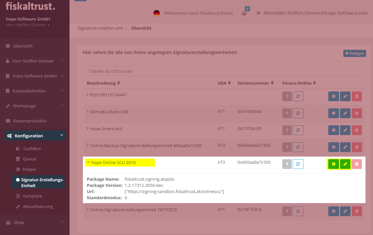
Task: Delete Online-Backup-Signaturerstellungseinheit with trash icon
Action: [357, 147]
